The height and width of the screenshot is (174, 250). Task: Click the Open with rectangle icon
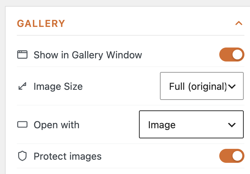point(22,124)
